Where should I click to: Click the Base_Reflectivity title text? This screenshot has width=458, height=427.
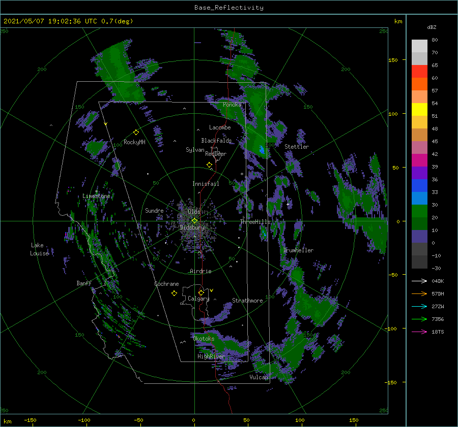click(x=229, y=8)
